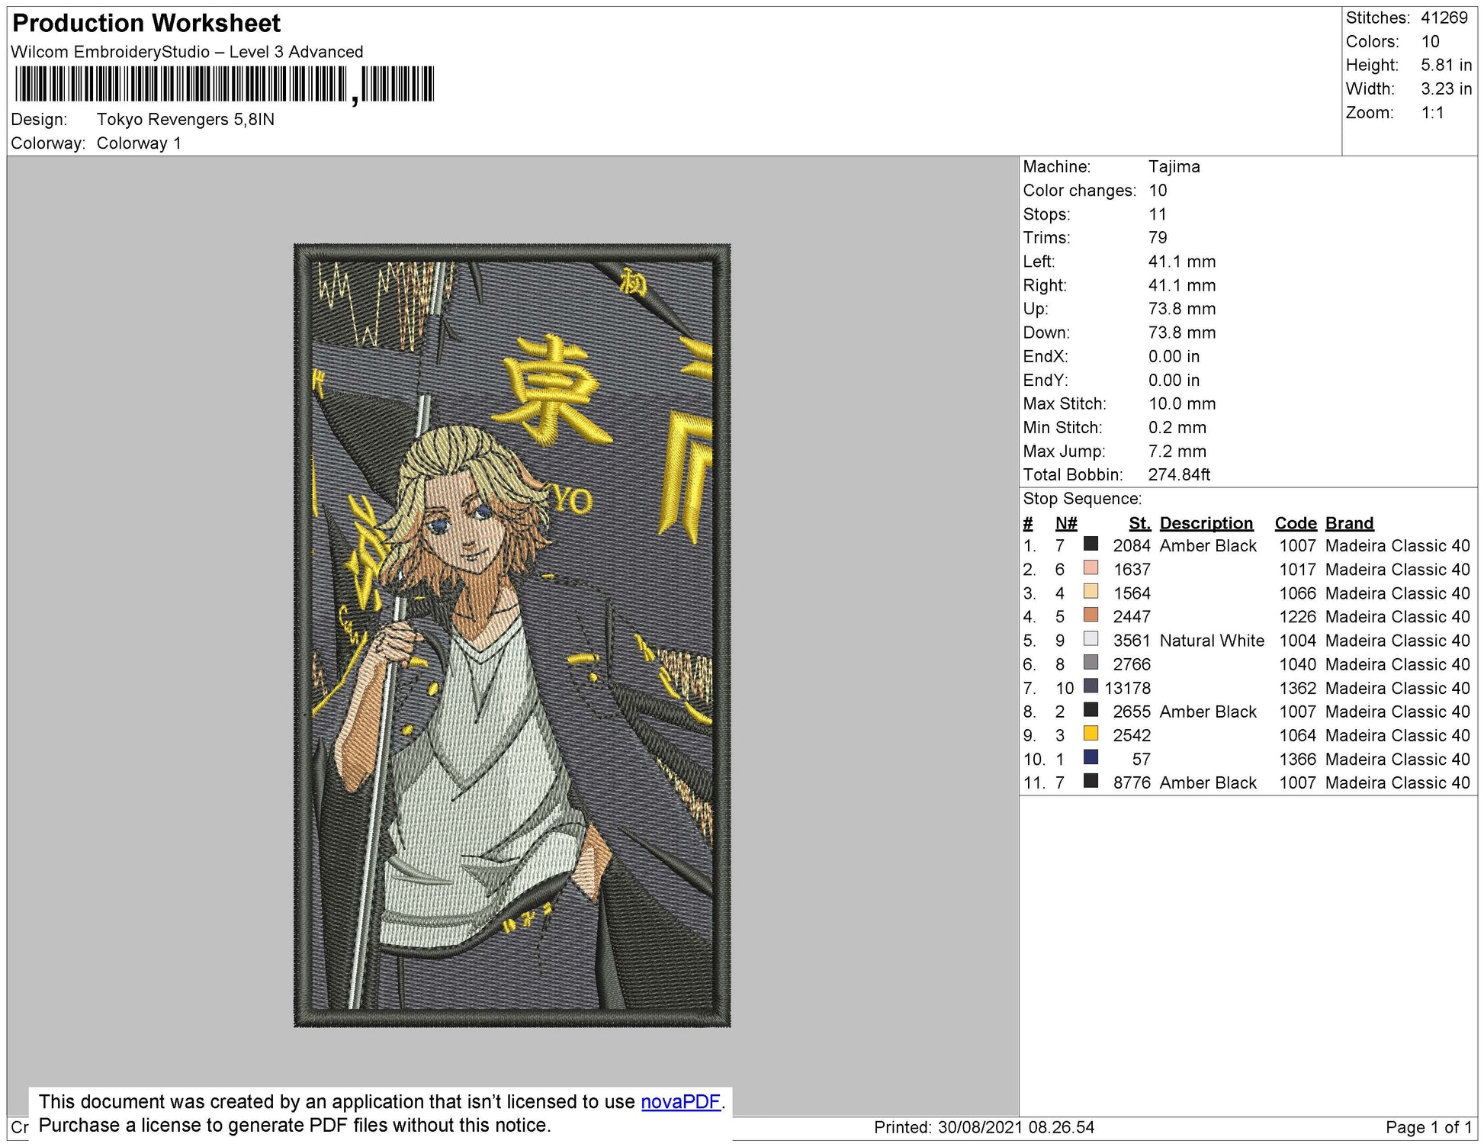Viewport: 1484px width, 1147px height.
Task: Click the Amber Black swatch in row 11
Action: click(x=1091, y=780)
